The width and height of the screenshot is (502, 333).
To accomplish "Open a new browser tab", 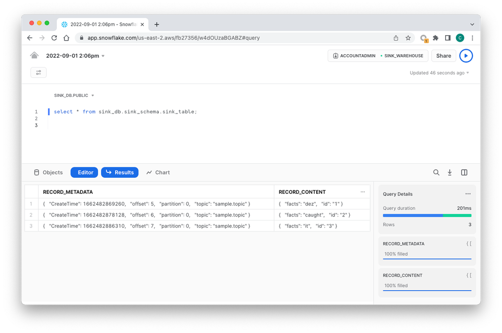I will click(157, 24).
